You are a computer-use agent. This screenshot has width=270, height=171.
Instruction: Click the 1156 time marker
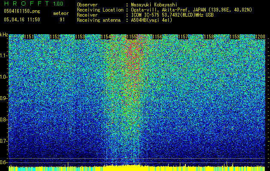[158, 37]
